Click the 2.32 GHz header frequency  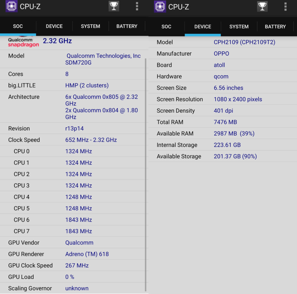pyautogui.click(x=57, y=41)
